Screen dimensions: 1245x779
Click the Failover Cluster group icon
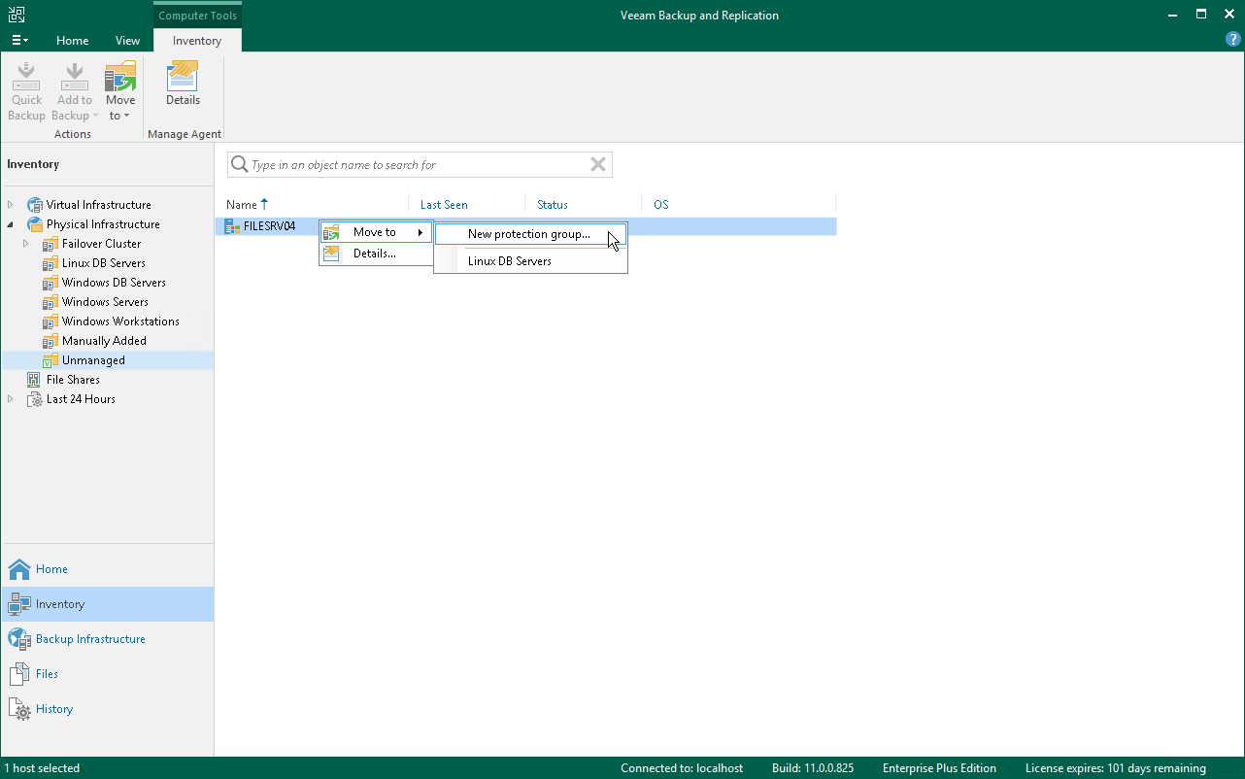(50, 244)
